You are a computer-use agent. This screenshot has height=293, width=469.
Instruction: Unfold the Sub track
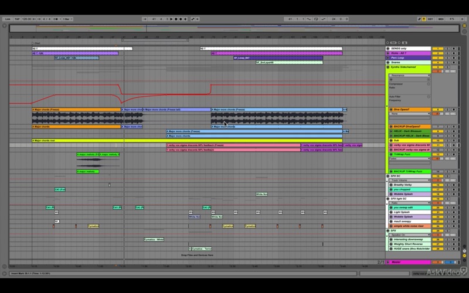pyautogui.click(x=391, y=141)
